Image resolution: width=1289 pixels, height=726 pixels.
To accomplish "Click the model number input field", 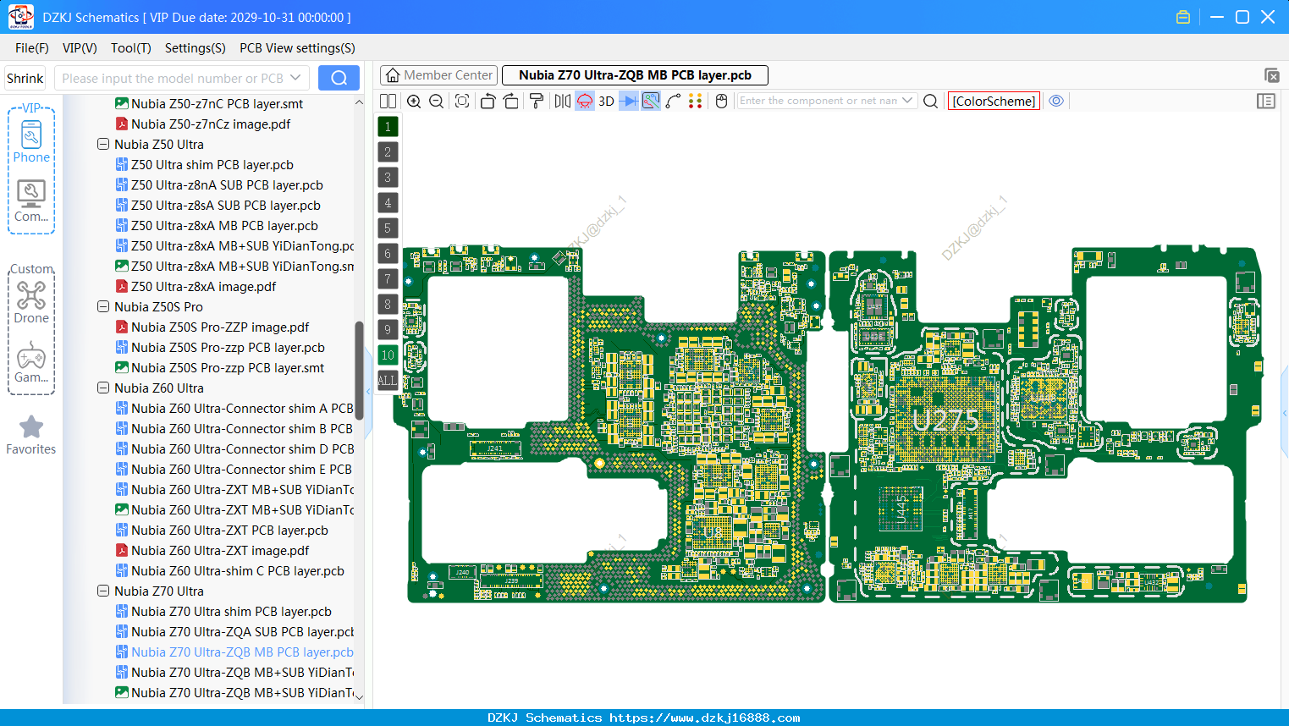I will (172, 78).
